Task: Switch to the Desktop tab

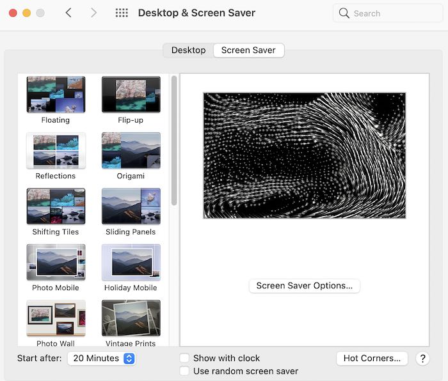Action: point(188,51)
